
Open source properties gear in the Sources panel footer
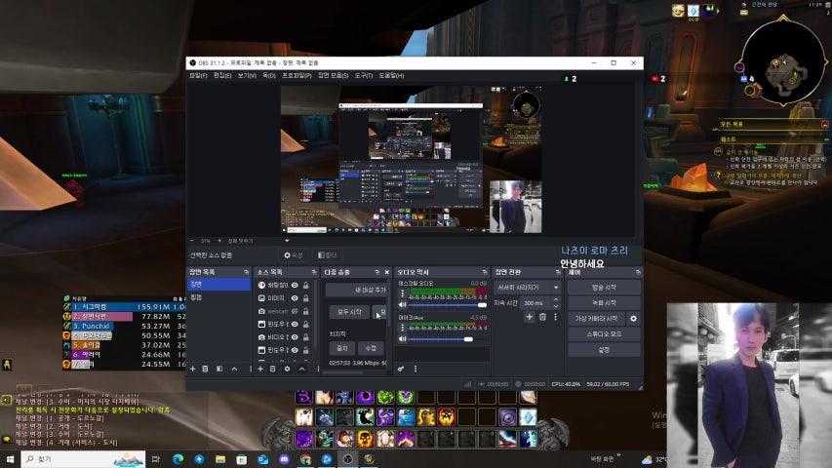pyautogui.click(x=287, y=369)
